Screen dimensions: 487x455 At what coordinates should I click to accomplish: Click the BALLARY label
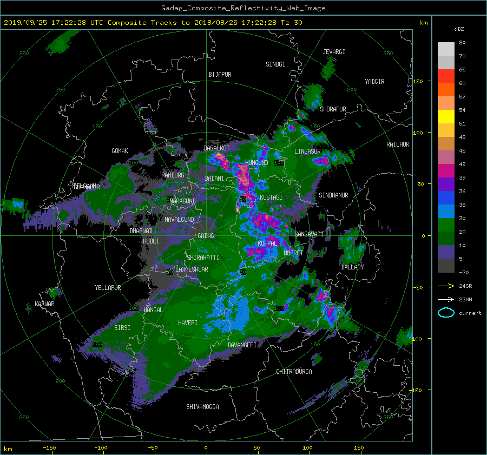pyautogui.click(x=352, y=267)
